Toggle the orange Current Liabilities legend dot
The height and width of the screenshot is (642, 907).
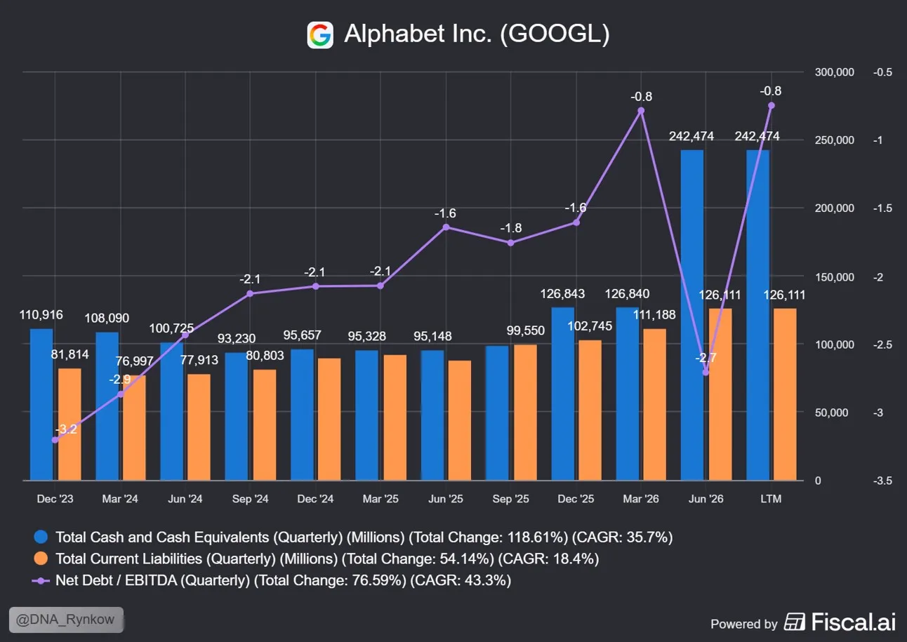(x=41, y=559)
